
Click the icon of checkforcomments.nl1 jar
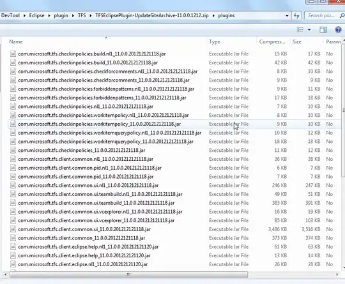[13, 71]
